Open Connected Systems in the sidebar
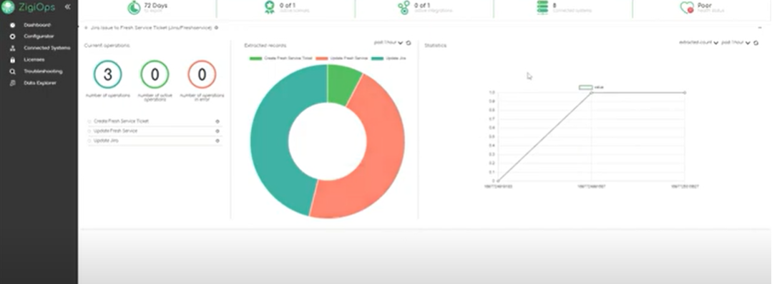 pos(47,48)
